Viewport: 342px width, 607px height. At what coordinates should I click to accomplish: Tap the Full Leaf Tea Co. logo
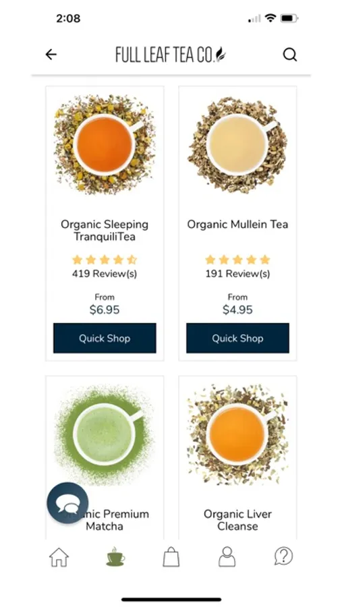click(171, 55)
